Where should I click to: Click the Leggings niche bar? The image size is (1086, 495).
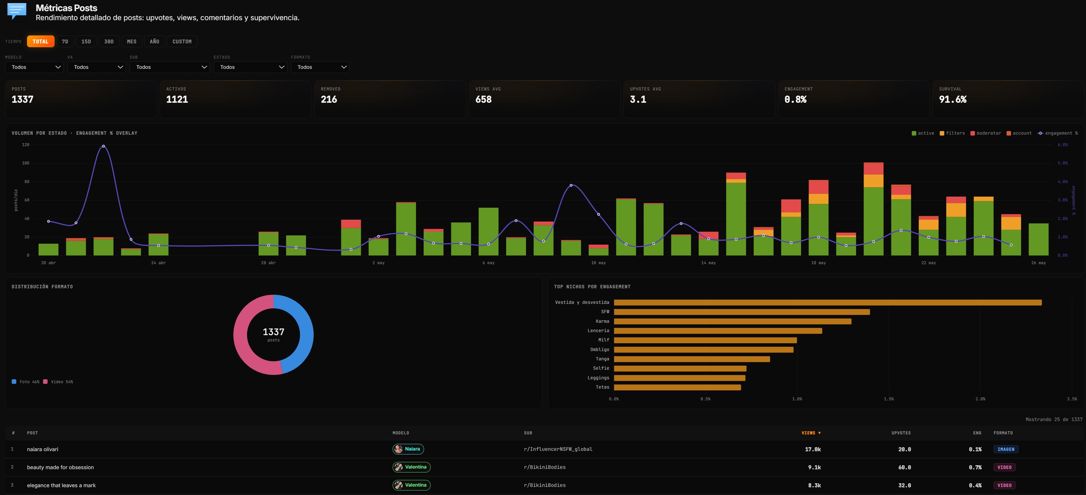pyautogui.click(x=679, y=378)
